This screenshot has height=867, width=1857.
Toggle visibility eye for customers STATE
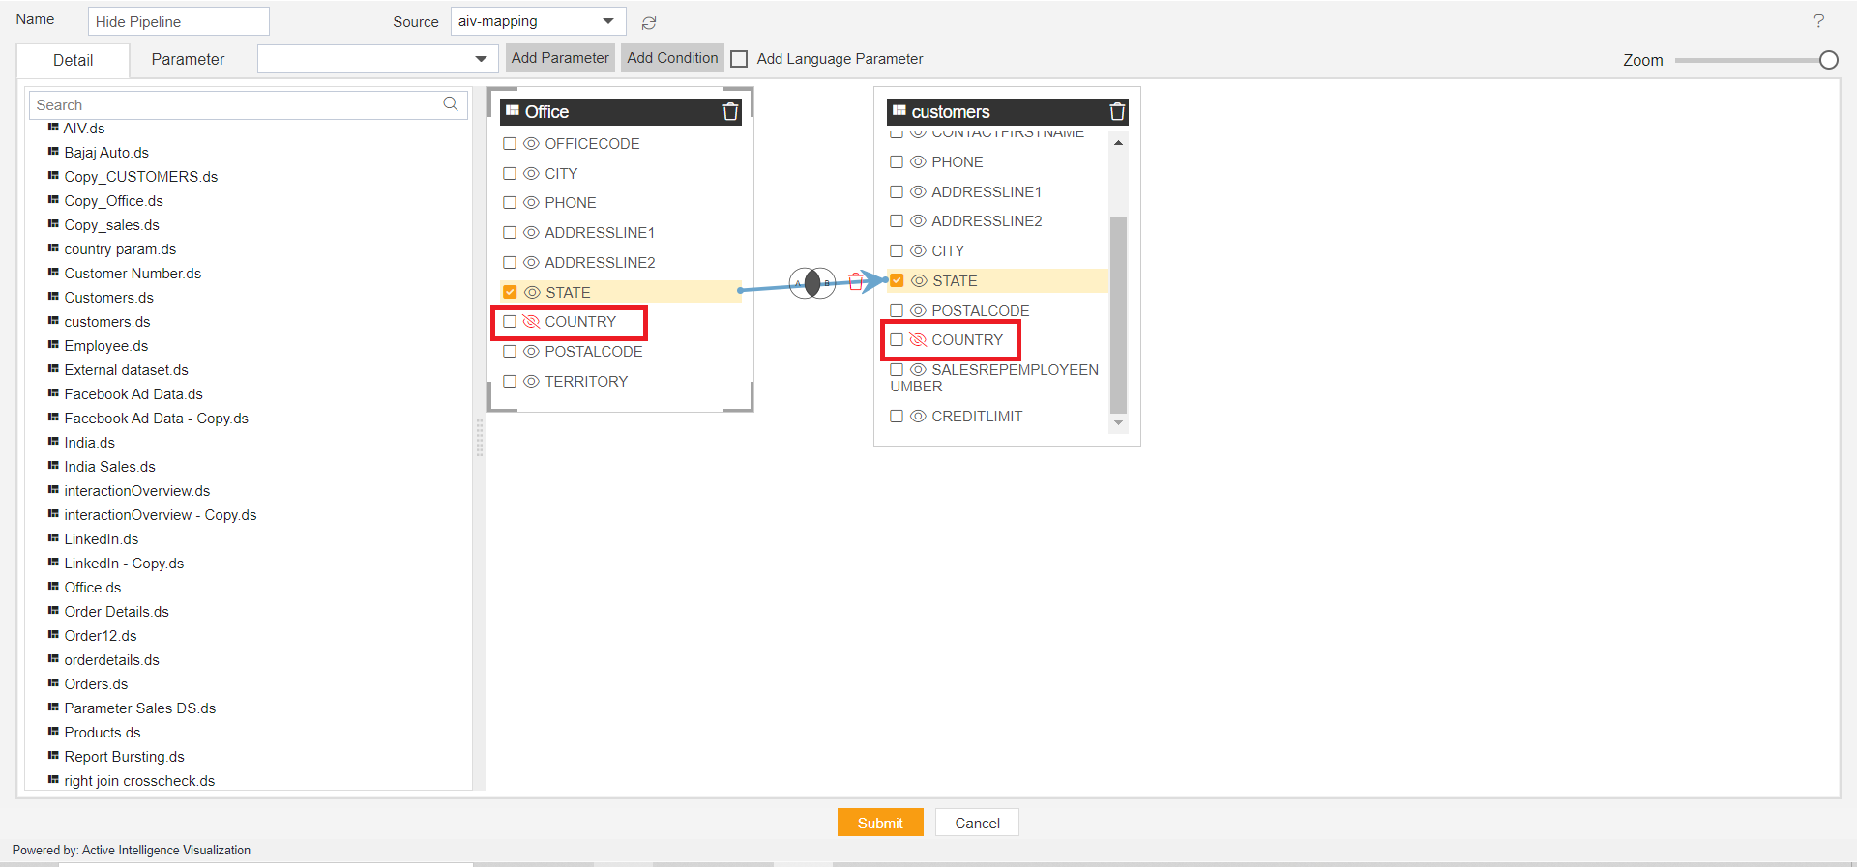pos(919,281)
